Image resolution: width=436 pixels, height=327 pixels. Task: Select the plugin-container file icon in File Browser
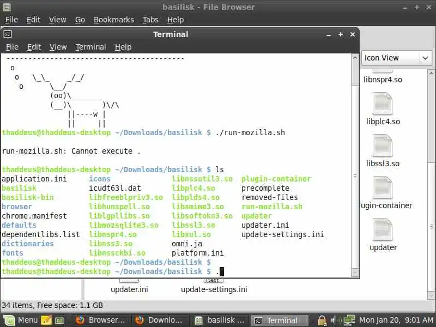coord(383,187)
